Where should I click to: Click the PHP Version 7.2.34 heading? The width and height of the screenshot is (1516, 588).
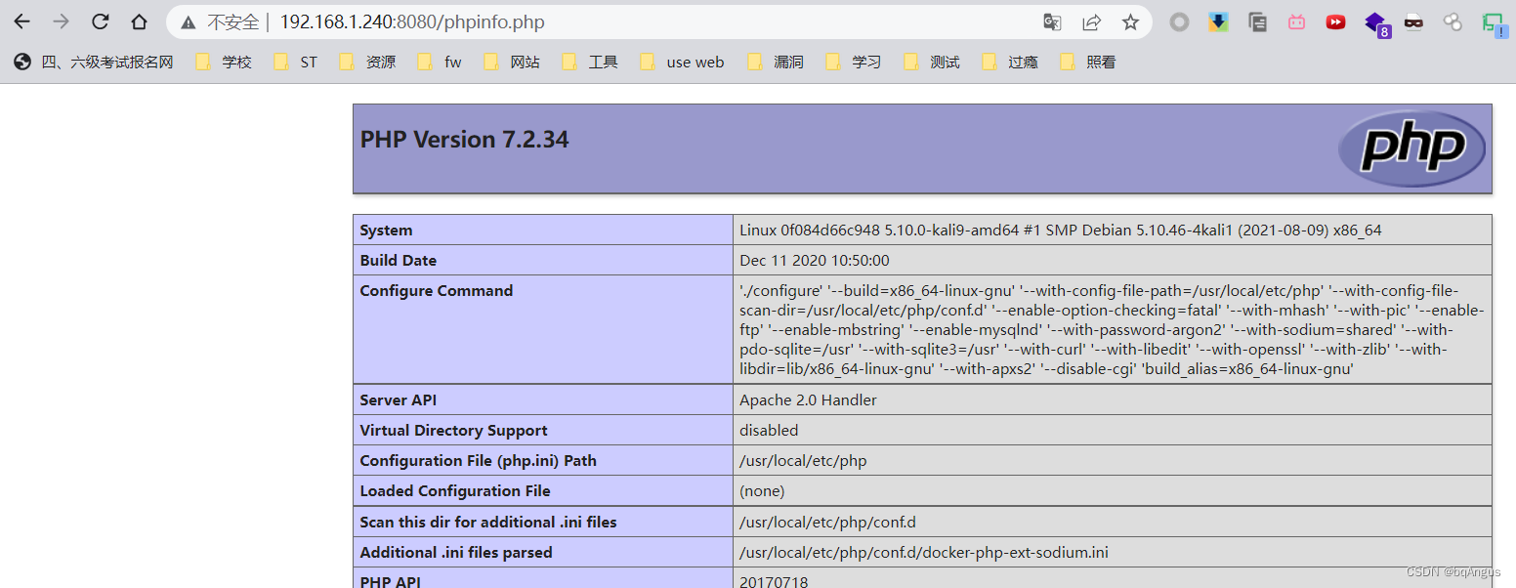464,140
